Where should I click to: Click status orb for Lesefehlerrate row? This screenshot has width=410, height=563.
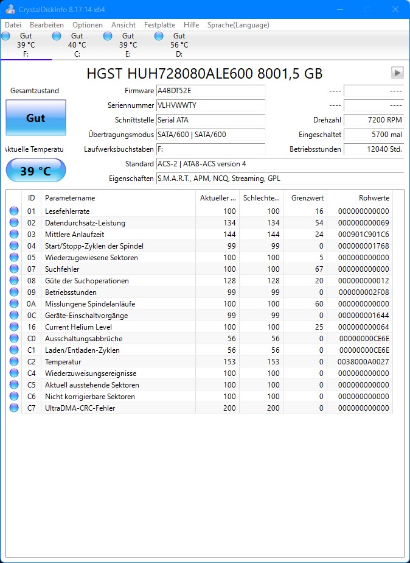click(x=14, y=211)
